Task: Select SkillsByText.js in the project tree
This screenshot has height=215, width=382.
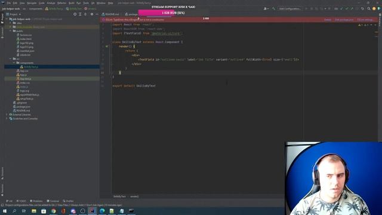Action: tap(52, 66)
